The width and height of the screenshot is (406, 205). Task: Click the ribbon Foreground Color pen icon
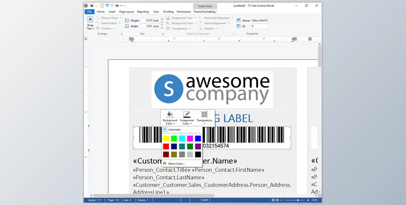tap(168, 18)
